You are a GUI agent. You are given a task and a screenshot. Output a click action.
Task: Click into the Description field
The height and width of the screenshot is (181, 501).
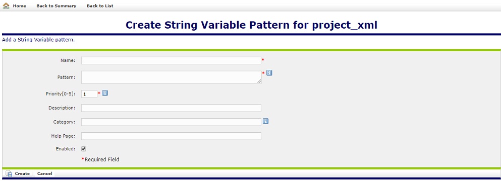[x=171, y=108]
